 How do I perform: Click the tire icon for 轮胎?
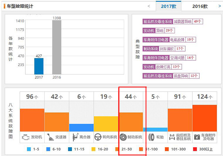[151, 137]
